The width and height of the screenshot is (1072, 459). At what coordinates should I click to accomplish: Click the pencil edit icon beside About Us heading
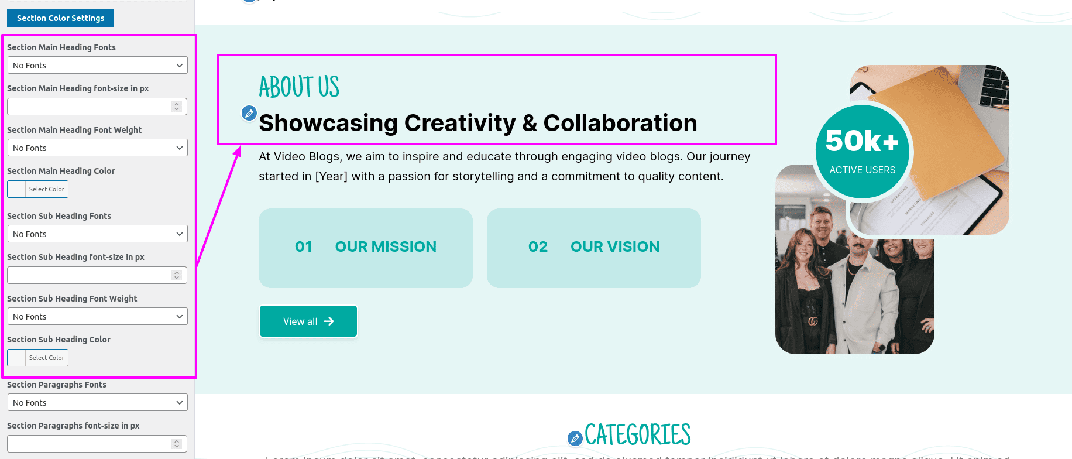pyautogui.click(x=249, y=113)
